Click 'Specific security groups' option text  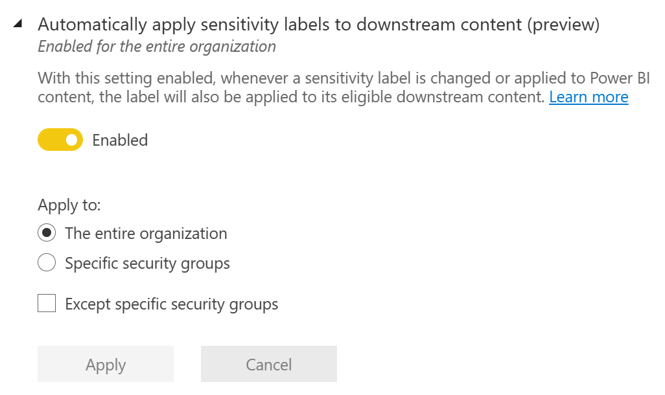pos(147,263)
